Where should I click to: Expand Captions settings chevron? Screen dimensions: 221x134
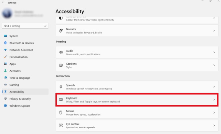point(214,65)
